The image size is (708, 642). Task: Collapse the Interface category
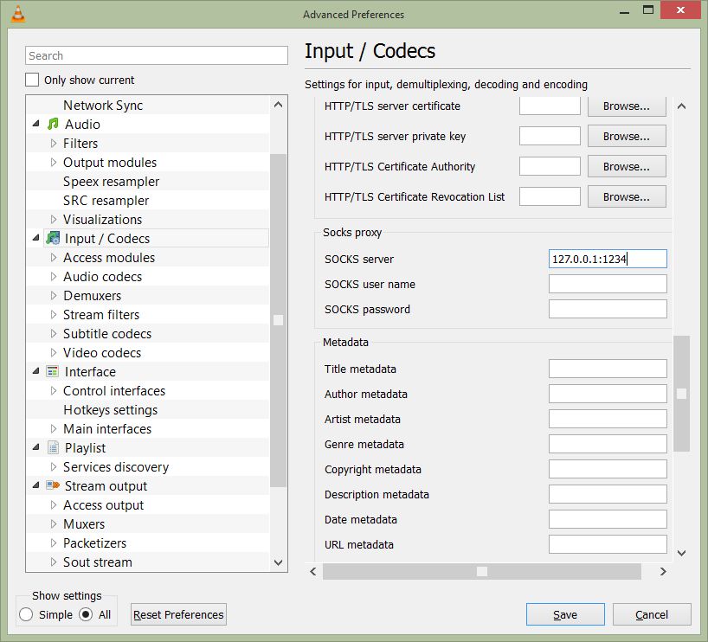pos(36,371)
